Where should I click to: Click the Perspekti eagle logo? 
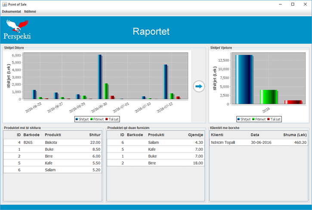click(x=17, y=29)
